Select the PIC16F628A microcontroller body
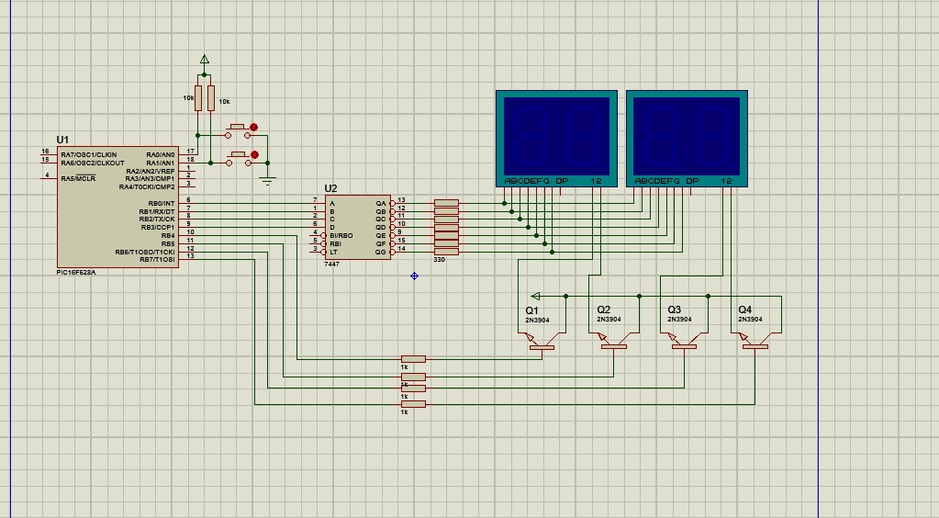The image size is (939, 518). 117,207
